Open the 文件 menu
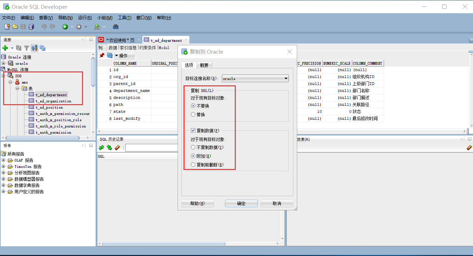 point(9,18)
